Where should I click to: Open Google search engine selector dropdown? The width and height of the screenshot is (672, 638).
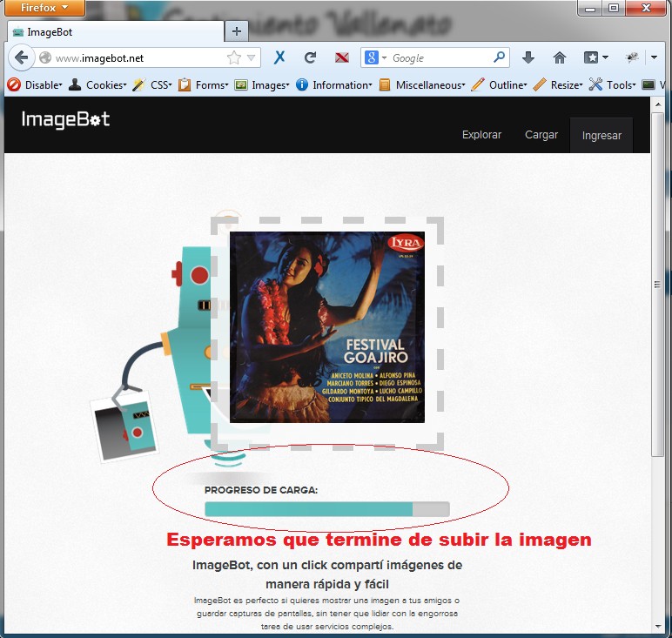pos(375,58)
